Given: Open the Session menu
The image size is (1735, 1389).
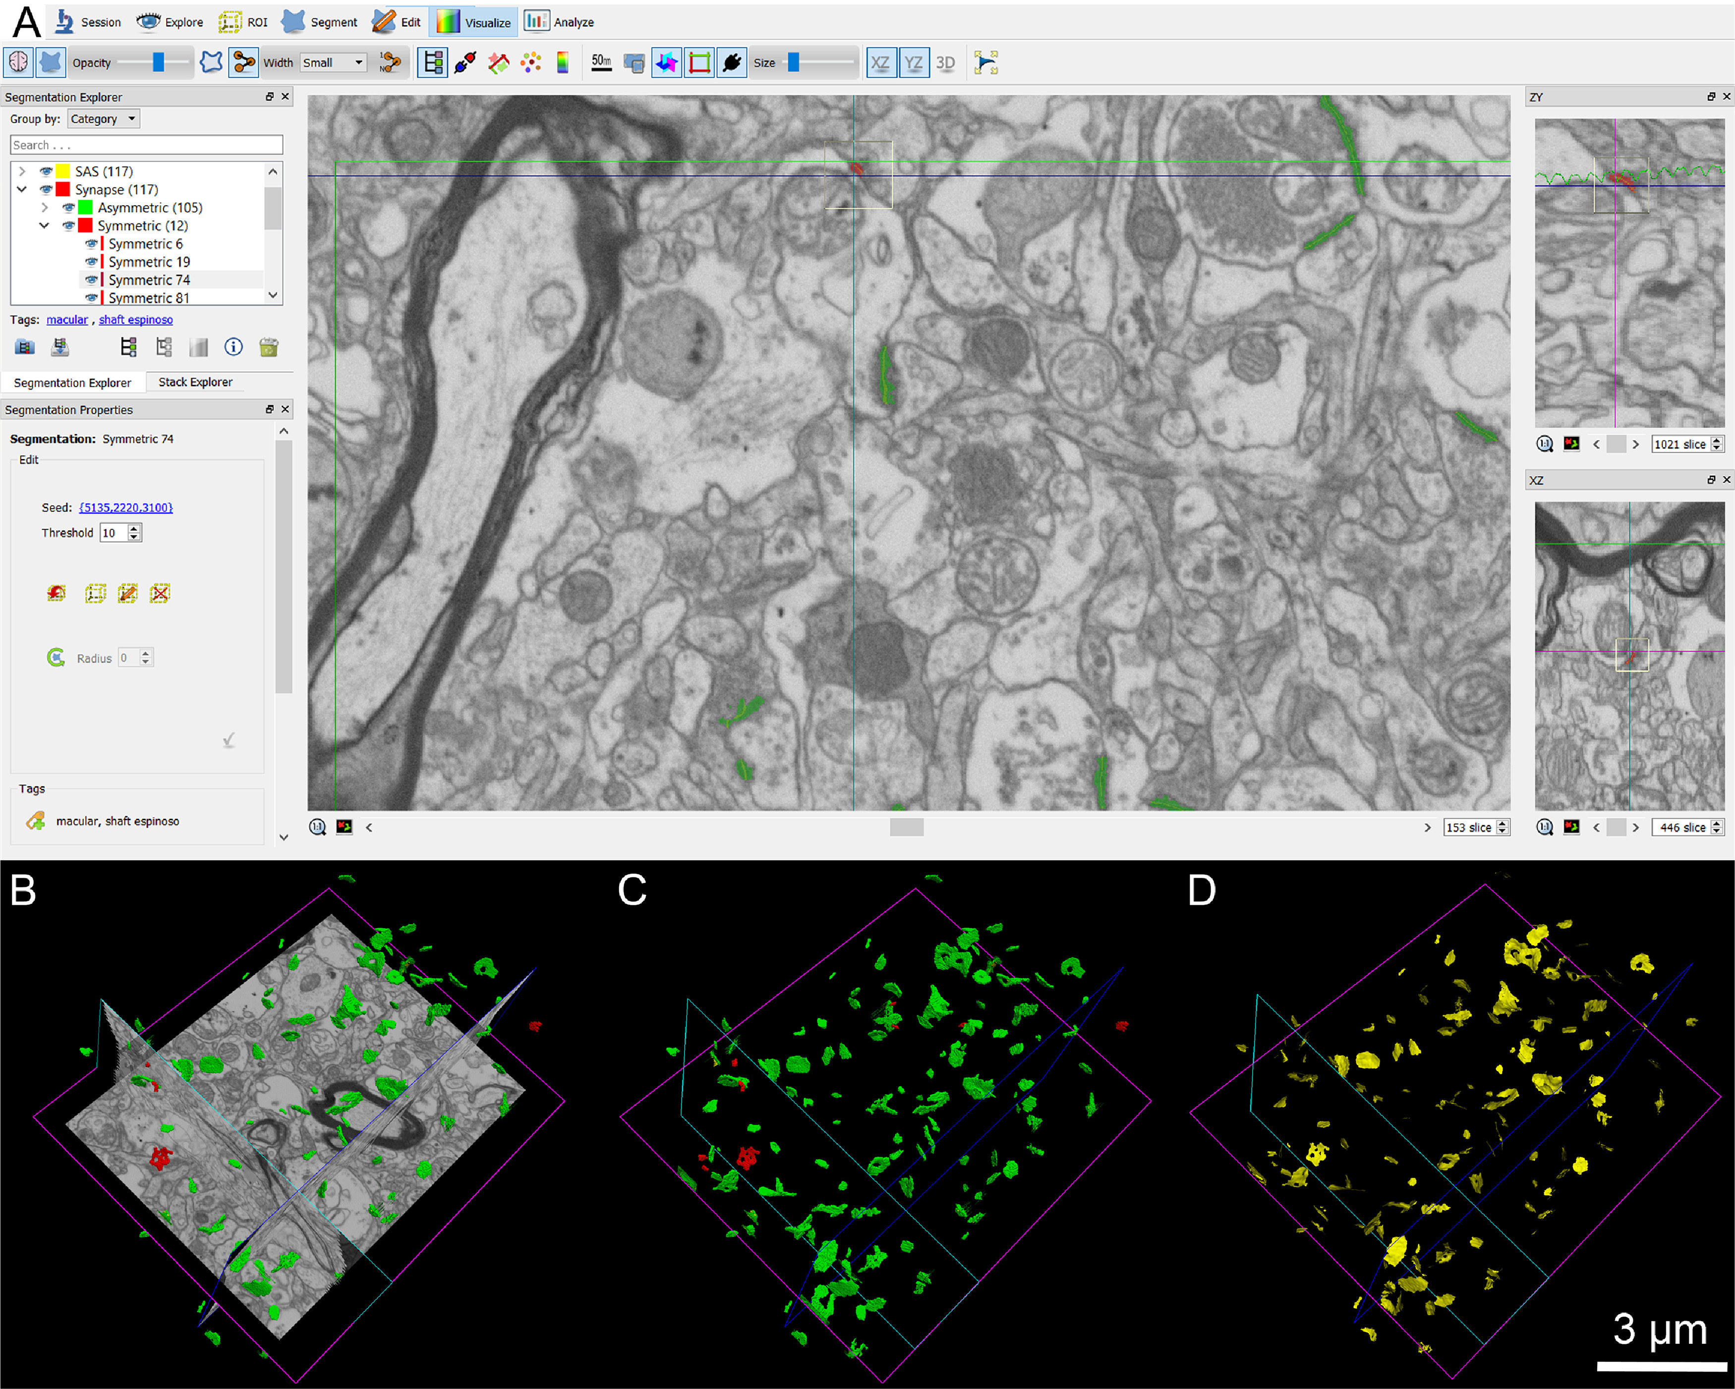Looking at the screenshot, I should (x=88, y=22).
